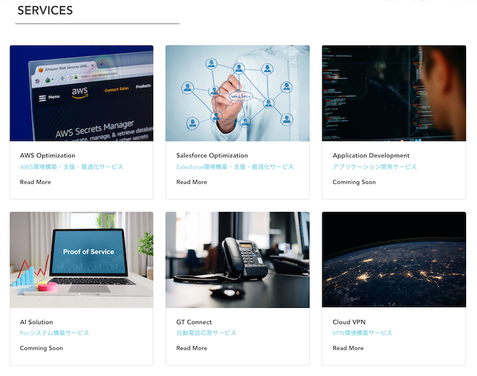Screen dimensions: 477x376
Task: Open the Salesforce Optimization title
Action: click(212, 155)
